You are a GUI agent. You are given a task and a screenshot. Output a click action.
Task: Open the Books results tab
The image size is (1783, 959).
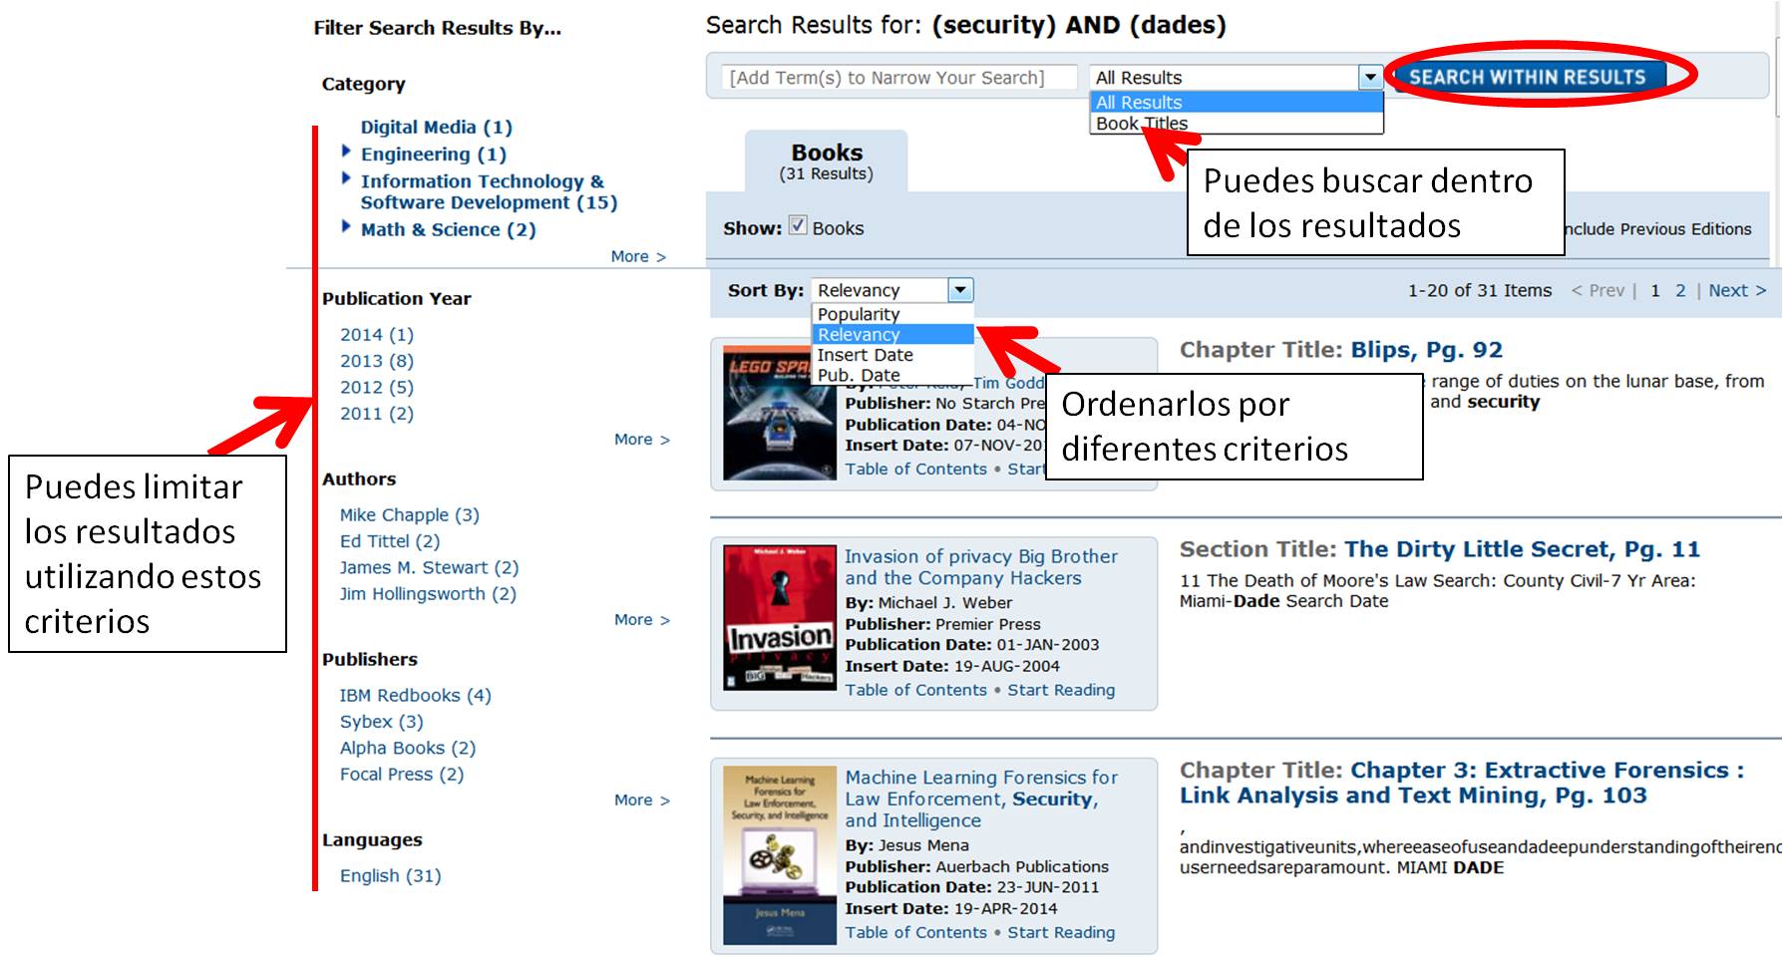826,161
